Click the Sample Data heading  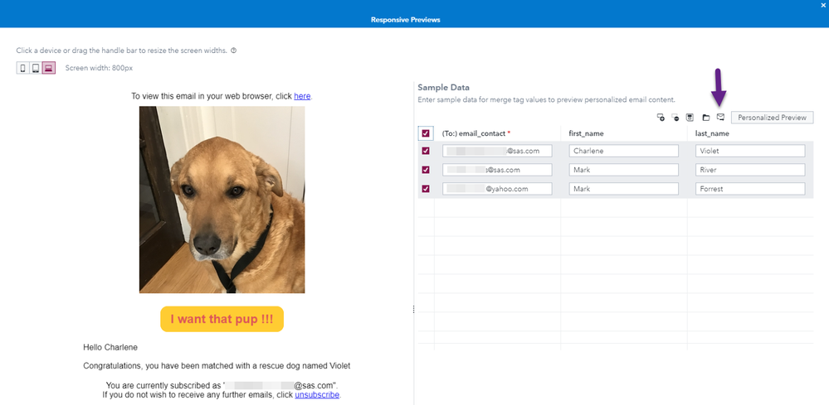tap(444, 88)
